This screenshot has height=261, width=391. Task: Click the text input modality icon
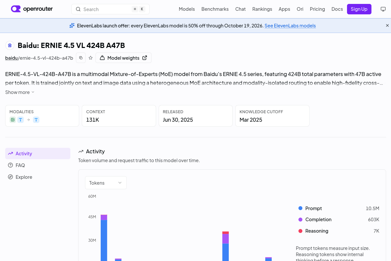pos(21,120)
